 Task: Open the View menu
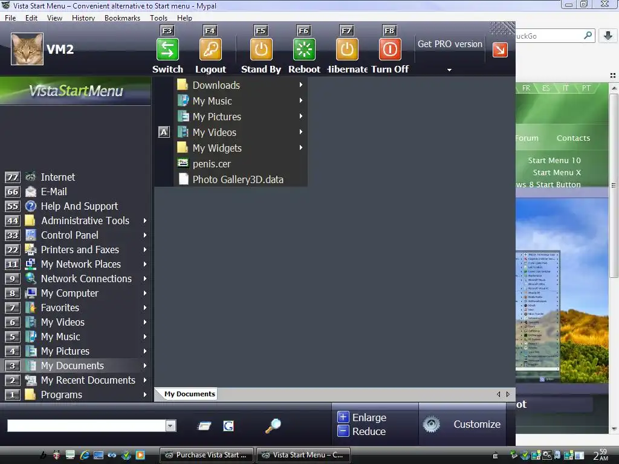(x=54, y=18)
